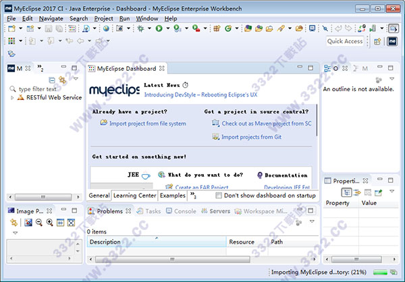The height and width of the screenshot is (282, 405).
Task: Click explorer panel horizontal scrollbar
Action: tap(43, 197)
